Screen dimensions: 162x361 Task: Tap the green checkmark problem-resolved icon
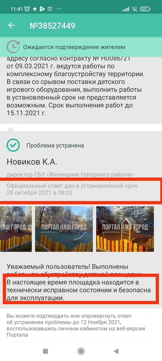[x=13, y=146]
